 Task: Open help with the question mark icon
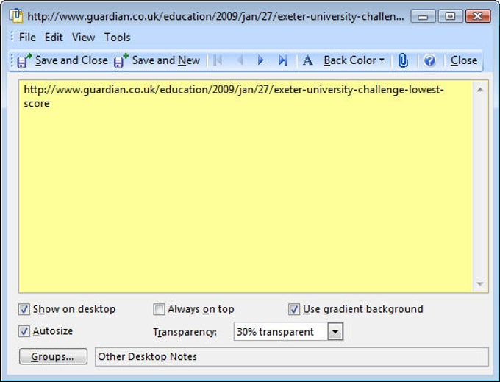(x=429, y=60)
